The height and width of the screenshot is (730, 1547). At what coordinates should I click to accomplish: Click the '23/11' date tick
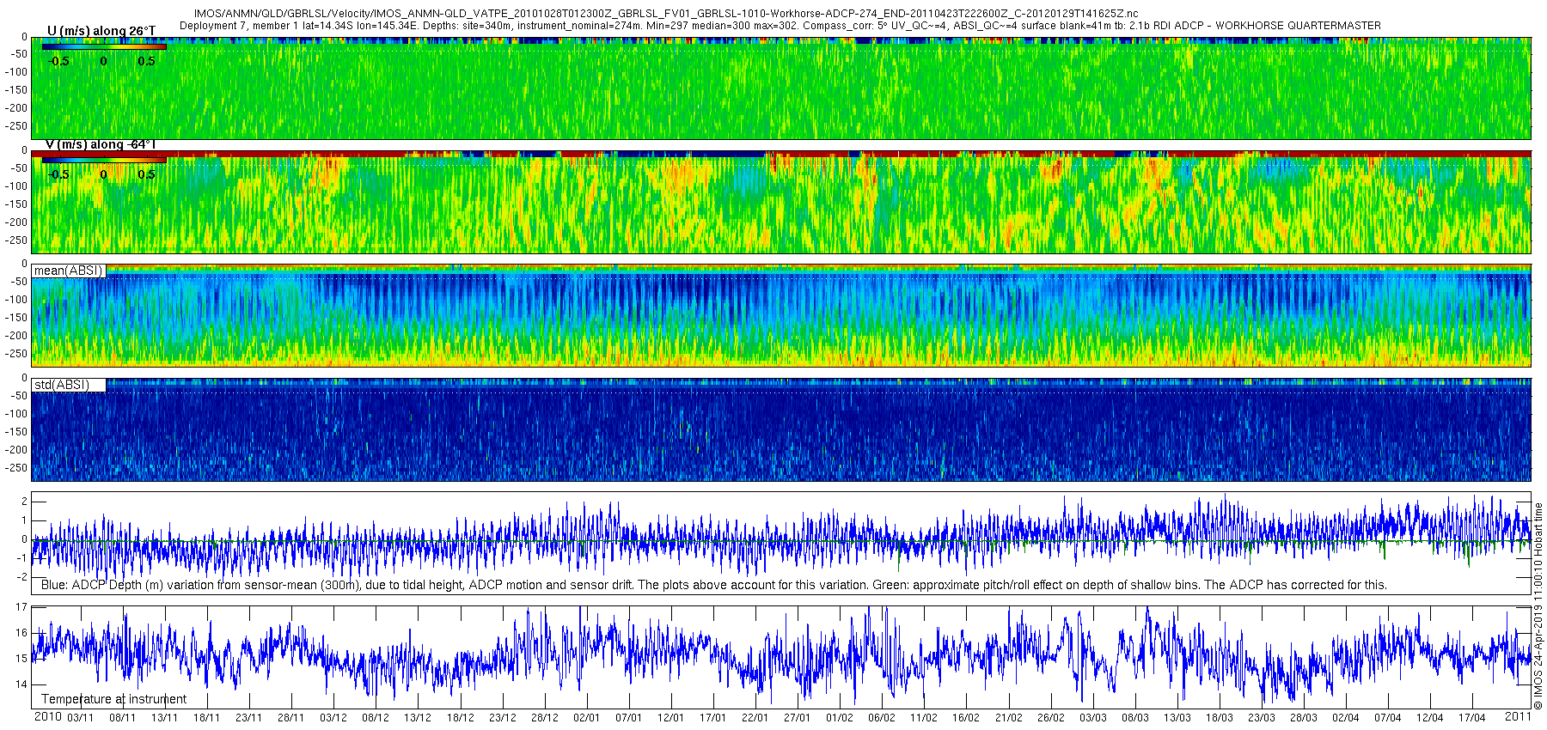(x=249, y=718)
